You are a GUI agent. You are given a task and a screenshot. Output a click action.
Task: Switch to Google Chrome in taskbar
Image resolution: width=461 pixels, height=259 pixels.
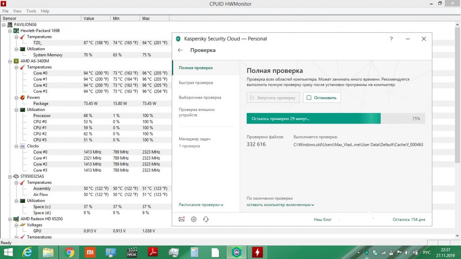(x=70, y=252)
